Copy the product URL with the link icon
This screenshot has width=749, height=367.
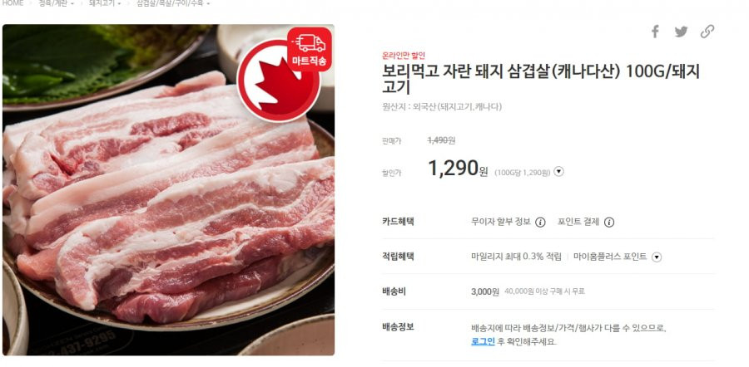tap(707, 32)
